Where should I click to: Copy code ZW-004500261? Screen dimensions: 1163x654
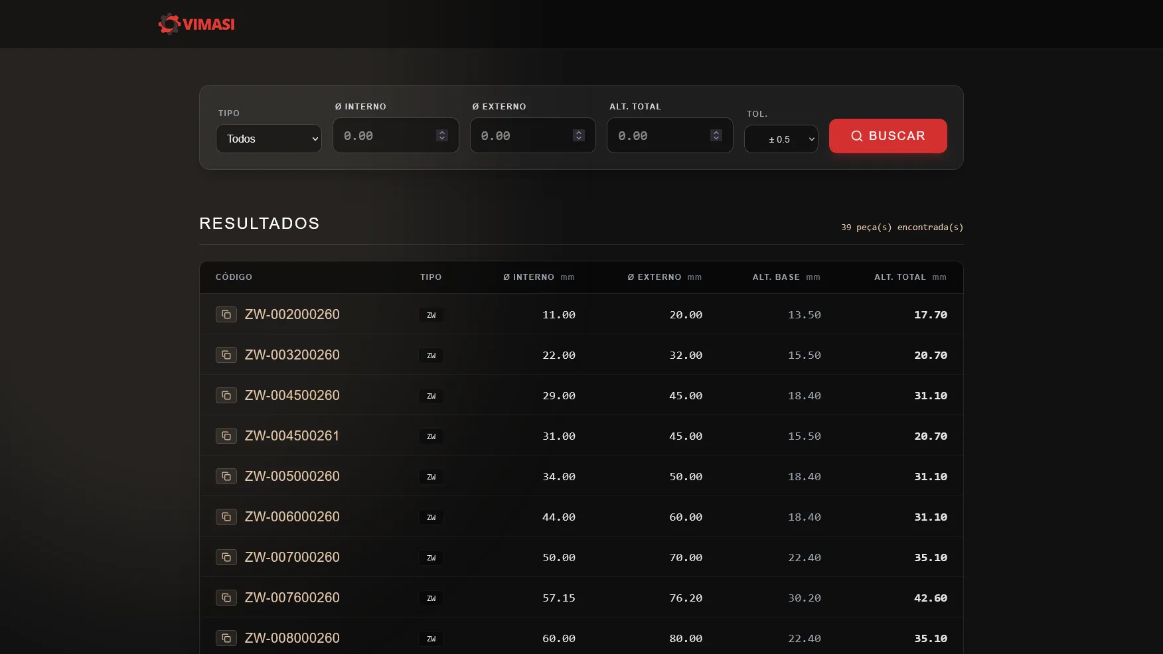point(226,436)
